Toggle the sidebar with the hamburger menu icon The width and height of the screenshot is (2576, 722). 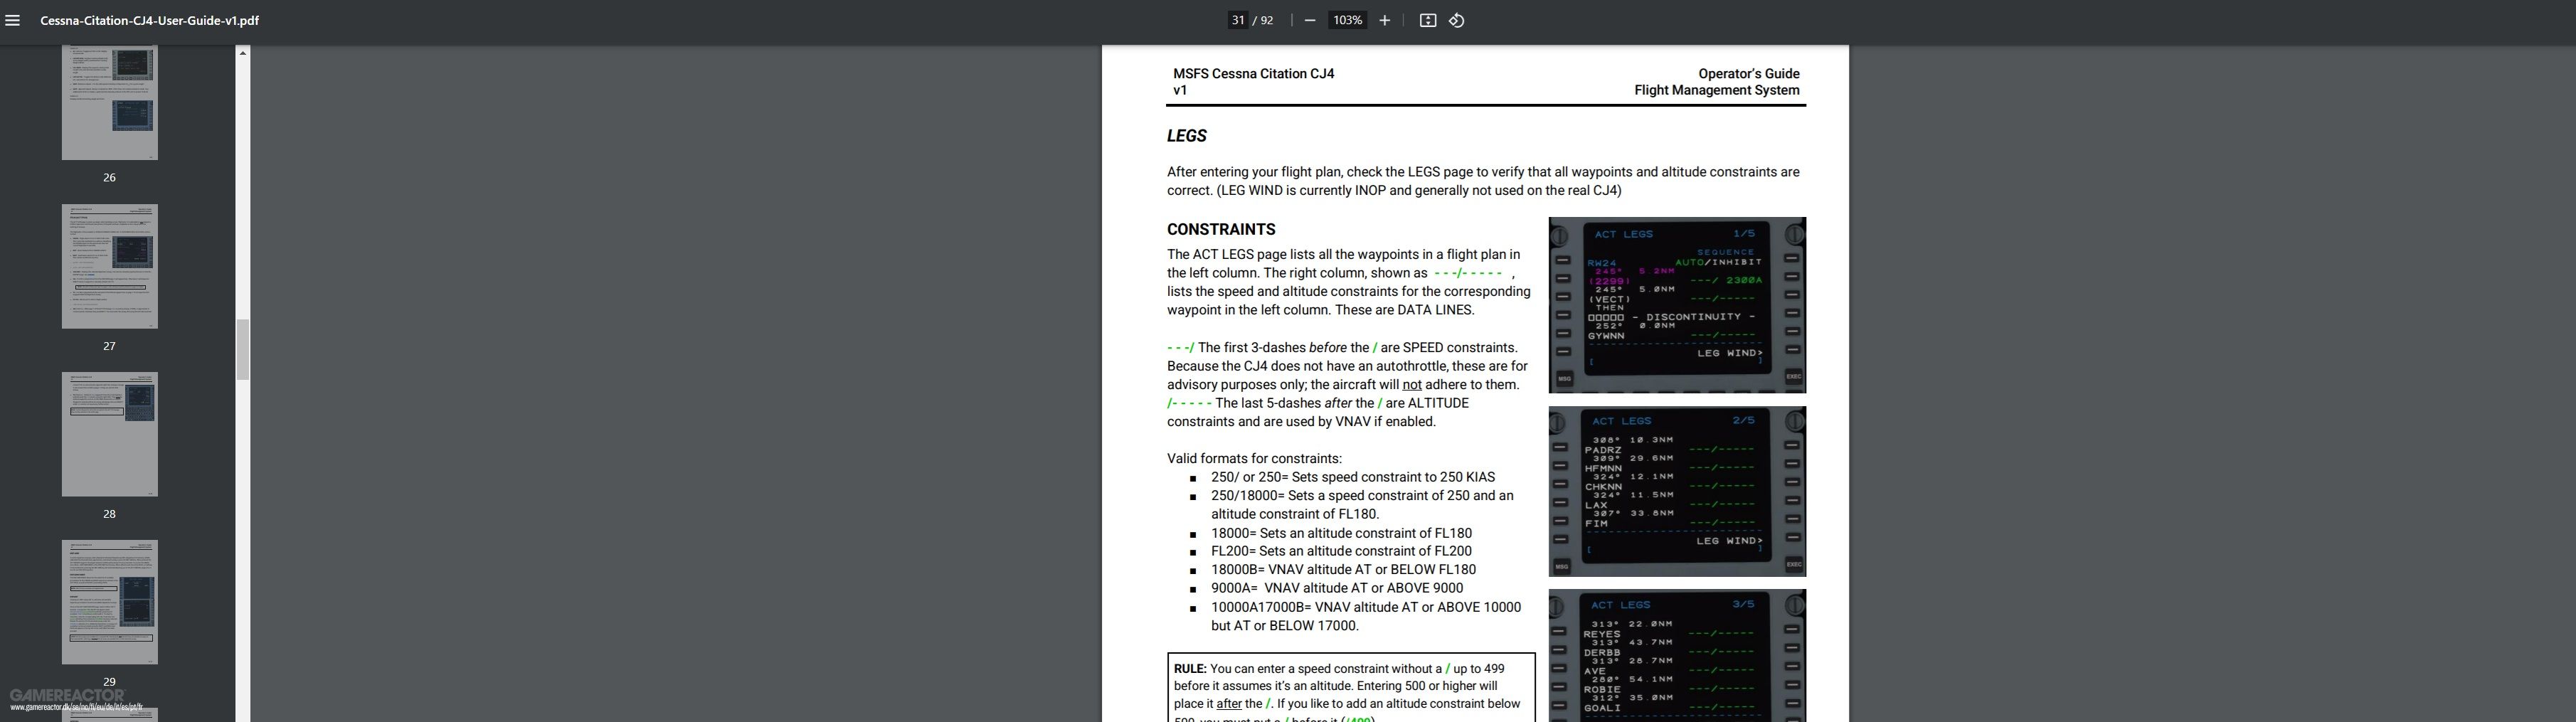pyautogui.click(x=13, y=20)
